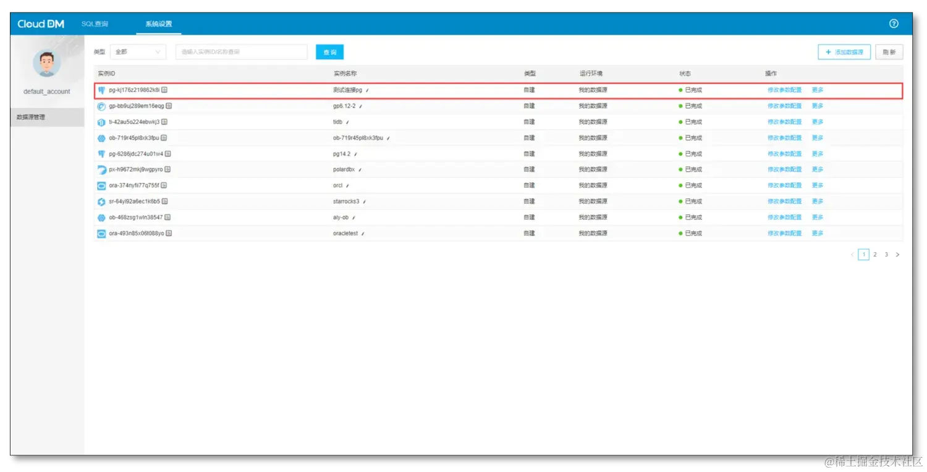The image size is (927, 472).
Task: Click StarRocks icon of sr-64yl92a6ec1k6b5
Action: [x=101, y=201]
